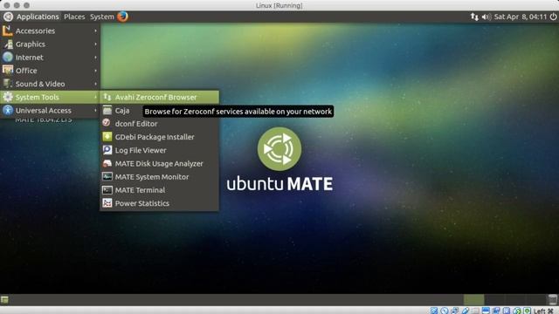Open the Places menu

[x=74, y=17]
